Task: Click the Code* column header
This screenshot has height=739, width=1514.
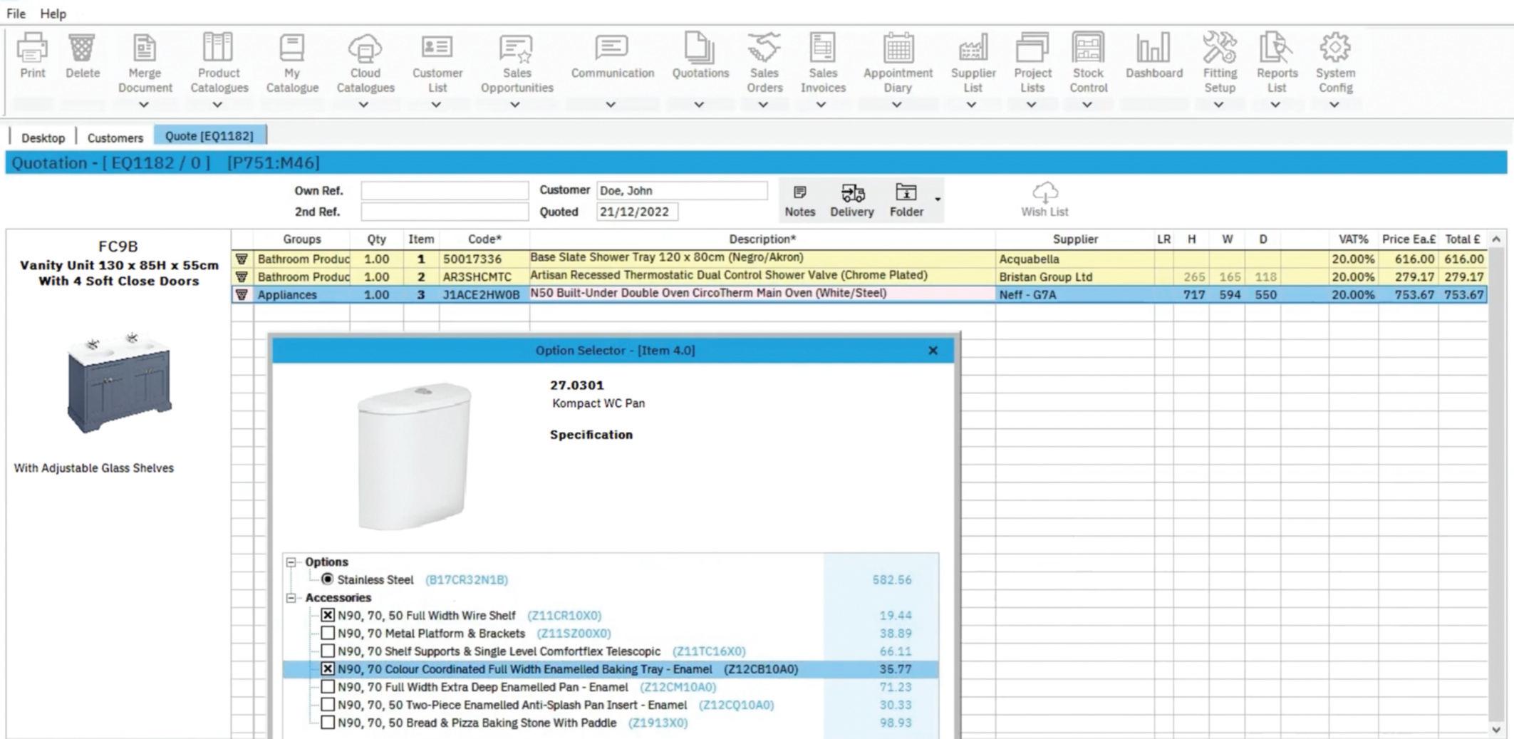Action: (x=484, y=239)
